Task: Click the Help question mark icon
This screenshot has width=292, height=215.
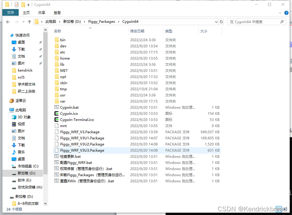Action: (287, 13)
